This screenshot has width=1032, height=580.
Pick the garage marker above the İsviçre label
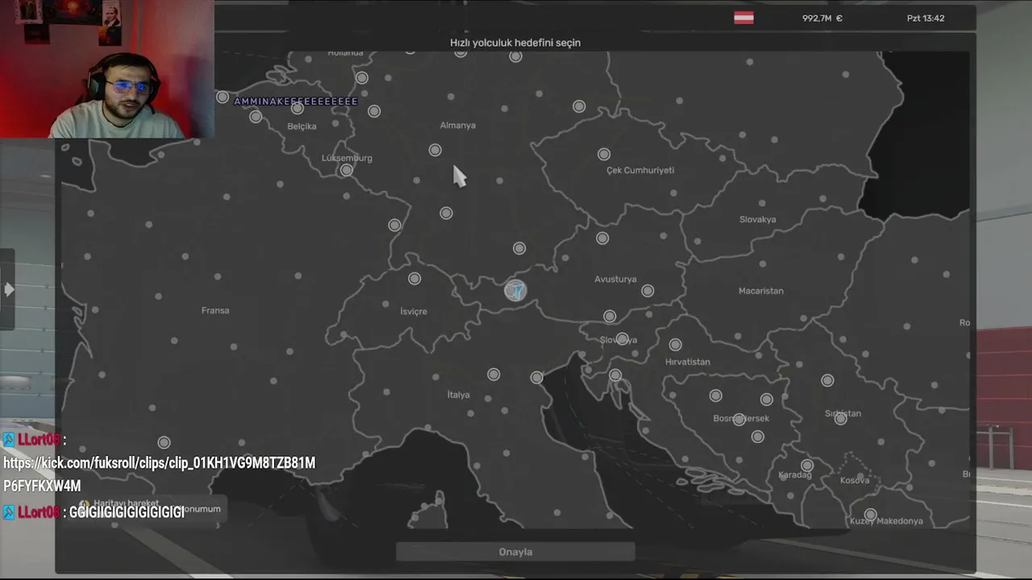(x=414, y=279)
